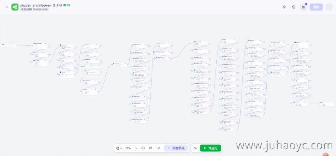Click the green 试运行 test run button

(x=210, y=148)
